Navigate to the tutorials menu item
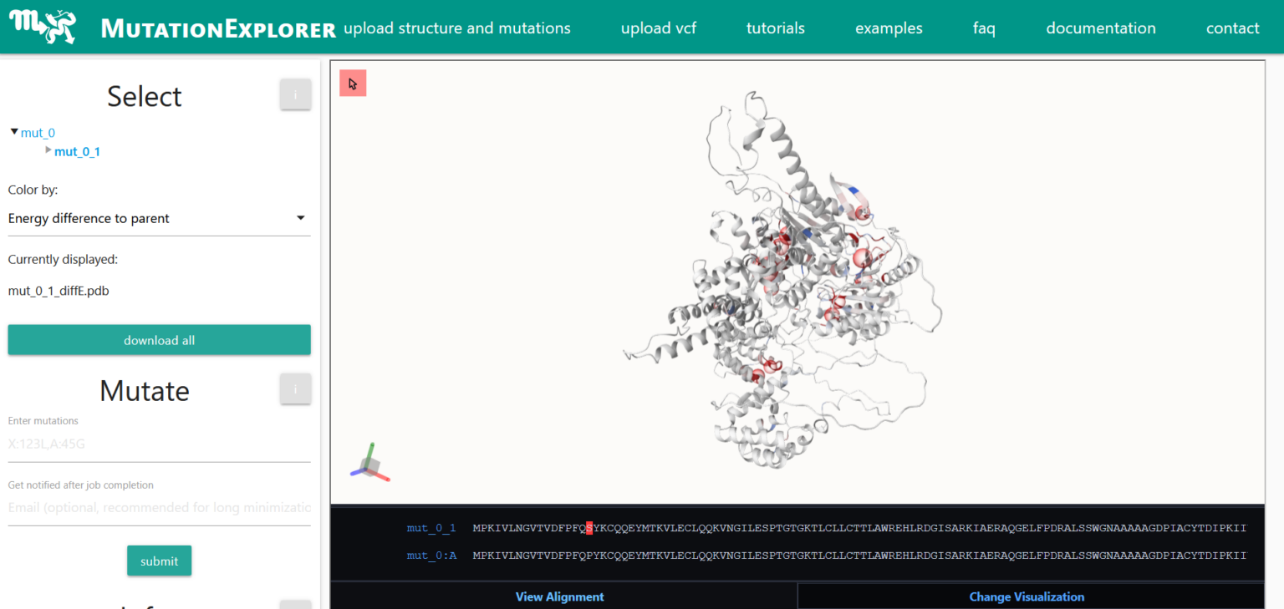This screenshot has height=609, width=1284. tap(775, 28)
